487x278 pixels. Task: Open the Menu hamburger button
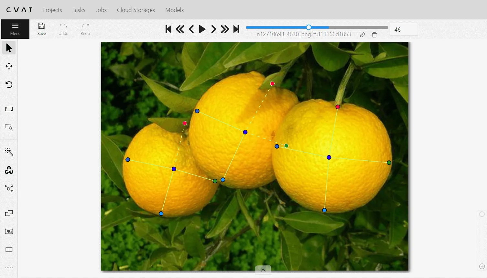point(15,29)
